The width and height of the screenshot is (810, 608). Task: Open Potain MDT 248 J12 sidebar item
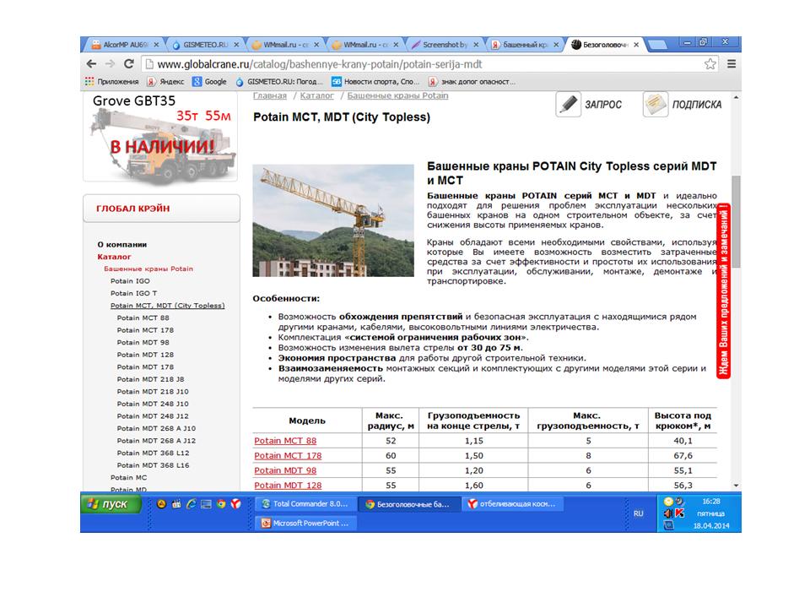pos(153,416)
